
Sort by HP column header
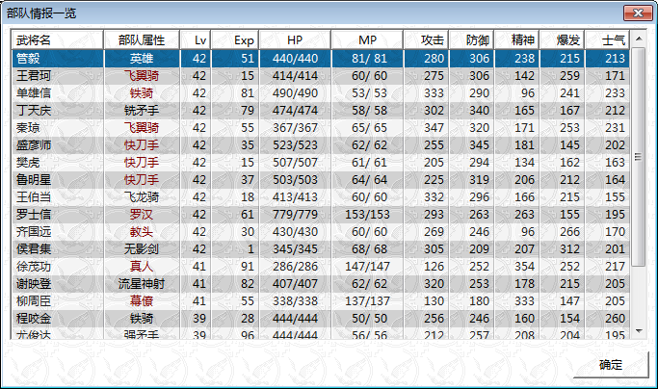[x=295, y=40]
